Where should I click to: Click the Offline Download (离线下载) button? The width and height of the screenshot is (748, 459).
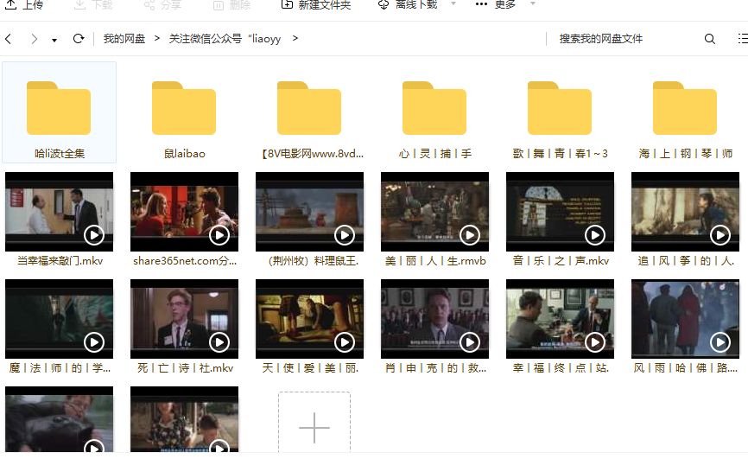coord(409,5)
